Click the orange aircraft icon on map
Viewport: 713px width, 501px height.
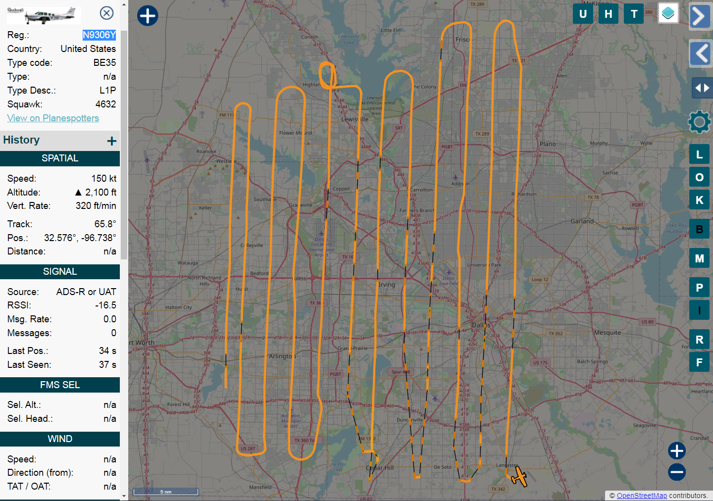519,477
